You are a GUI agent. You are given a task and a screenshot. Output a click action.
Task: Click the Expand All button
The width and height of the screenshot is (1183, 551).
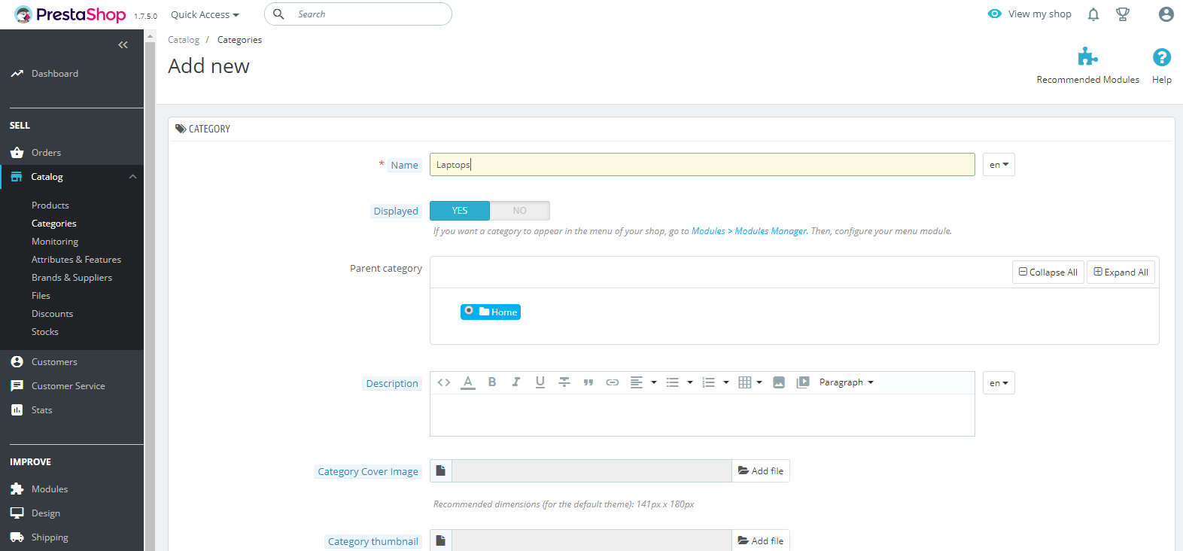coord(1121,272)
